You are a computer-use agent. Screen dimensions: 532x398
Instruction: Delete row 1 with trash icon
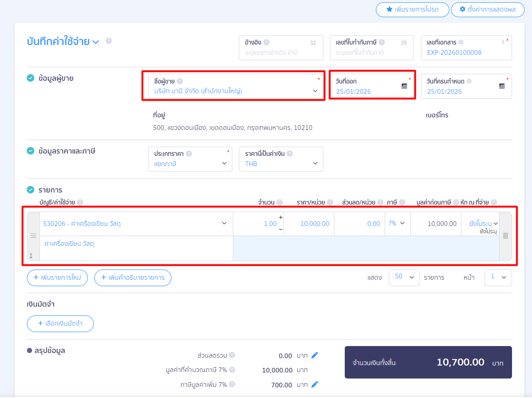[505, 236]
